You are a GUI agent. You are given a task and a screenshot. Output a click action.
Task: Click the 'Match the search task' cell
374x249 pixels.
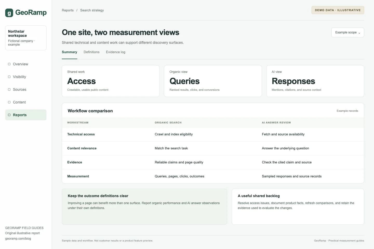point(171,148)
